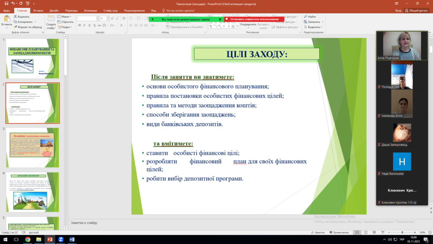This screenshot has width=433, height=244.
Task: Open the Макет layout dropdown
Action: point(64,17)
